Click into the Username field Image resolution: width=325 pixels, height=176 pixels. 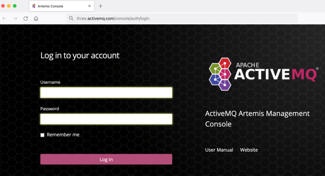pyautogui.click(x=106, y=92)
